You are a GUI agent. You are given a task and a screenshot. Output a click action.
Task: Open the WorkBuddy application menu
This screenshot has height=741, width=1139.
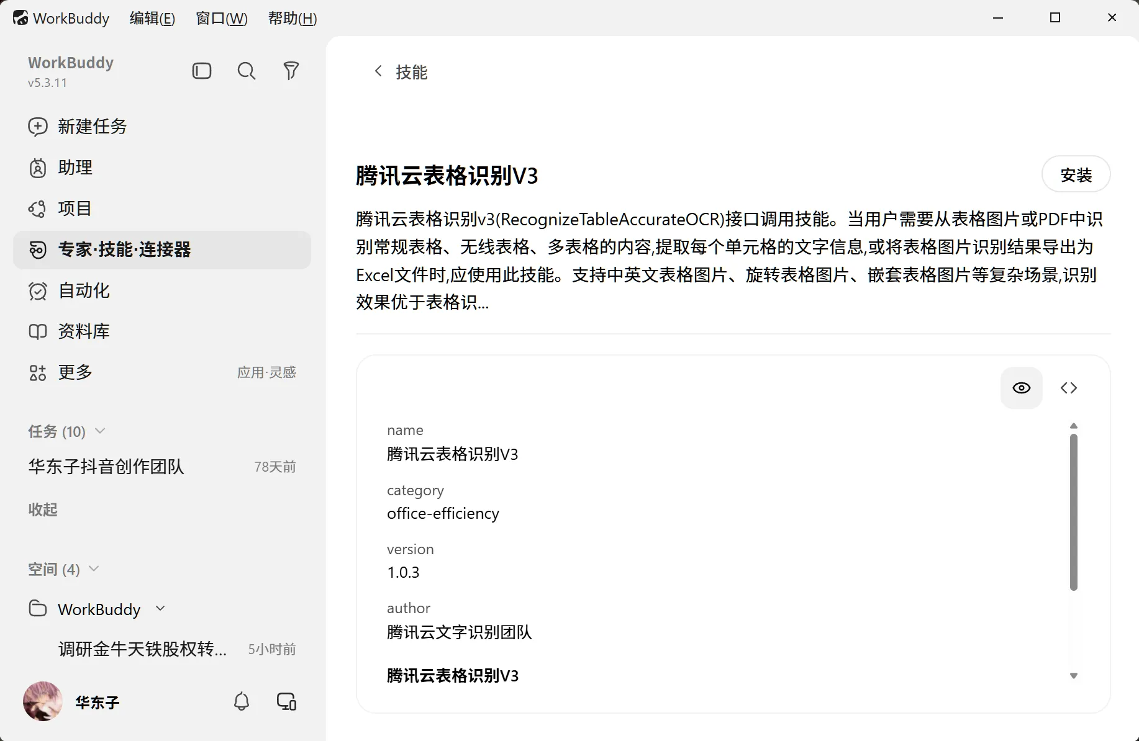click(x=71, y=19)
